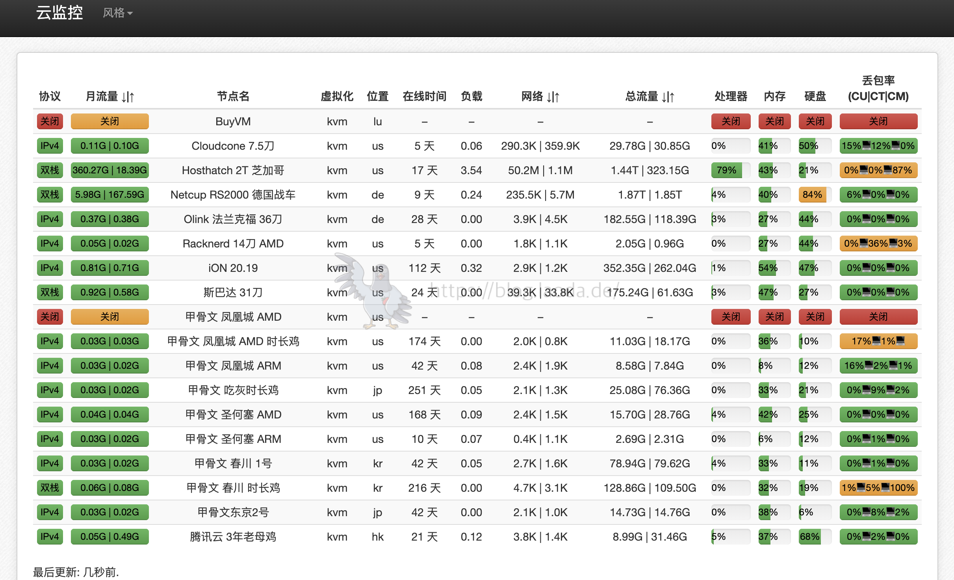954x580 pixels.
Task: Click the hk location cell for 腾讯云
Action: pyautogui.click(x=377, y=537)
